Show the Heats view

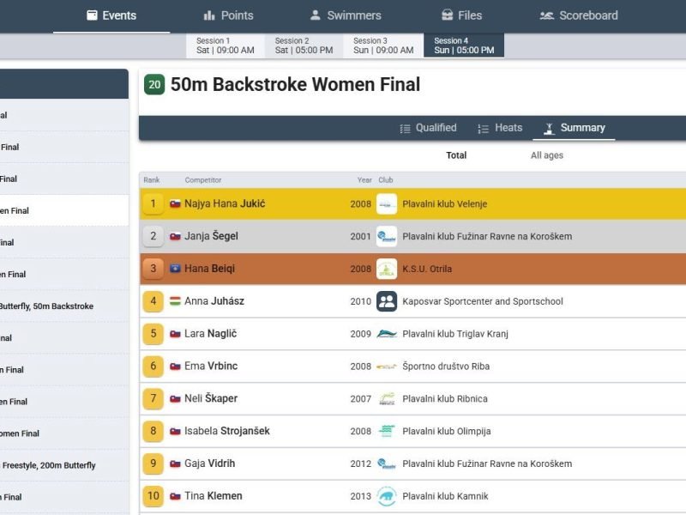[x=500, y=128]
